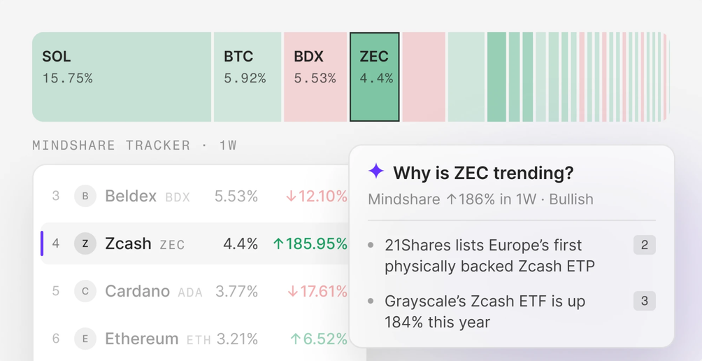The height and width of the screenshot is (361, 702).
Task: Click the source count badge showing 2
Action: 645,245
